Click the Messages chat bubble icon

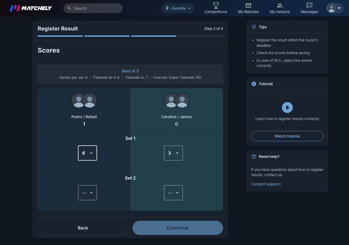[x=309, y=5]
